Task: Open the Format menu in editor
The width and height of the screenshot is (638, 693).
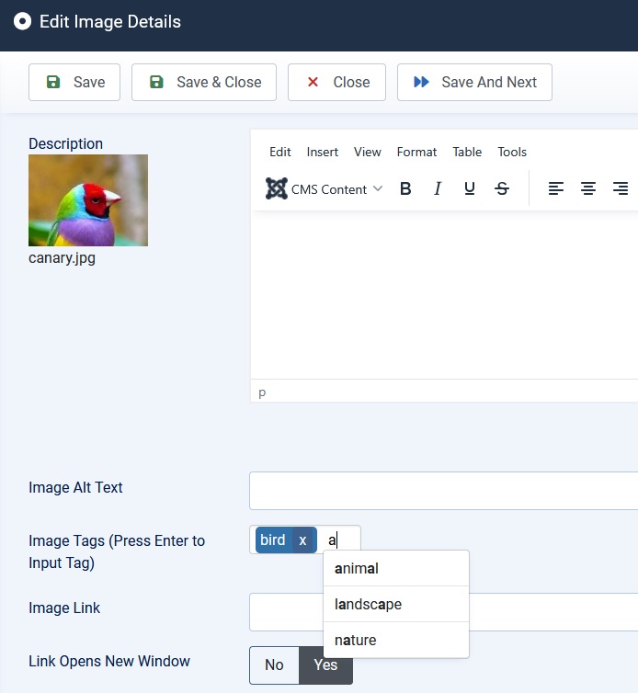Action: tap(416, 152)
